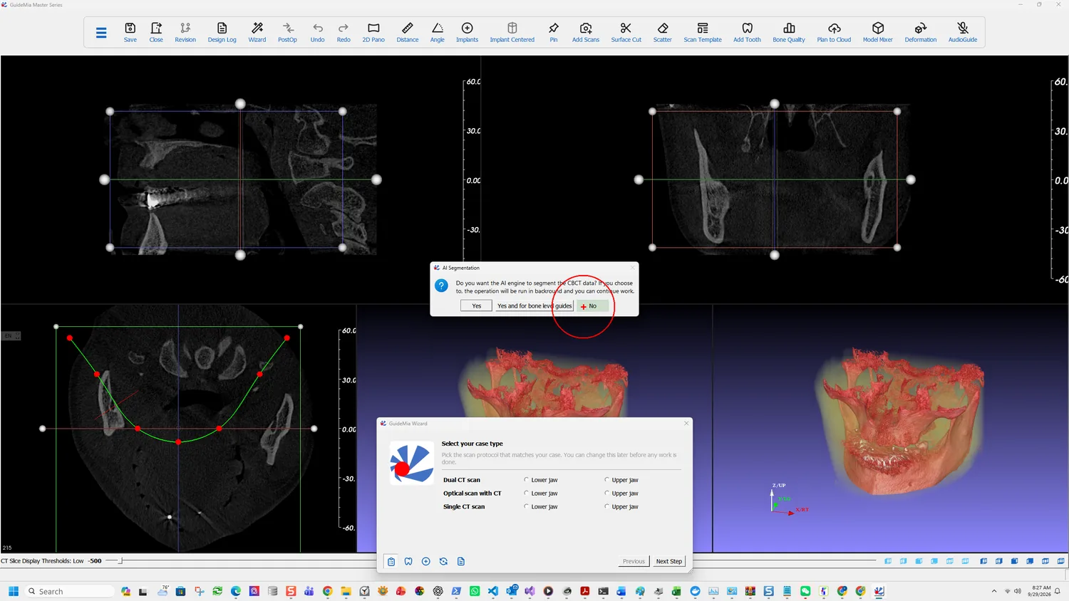Click the GuideMia icon in the taskbar

coord(879,591)
